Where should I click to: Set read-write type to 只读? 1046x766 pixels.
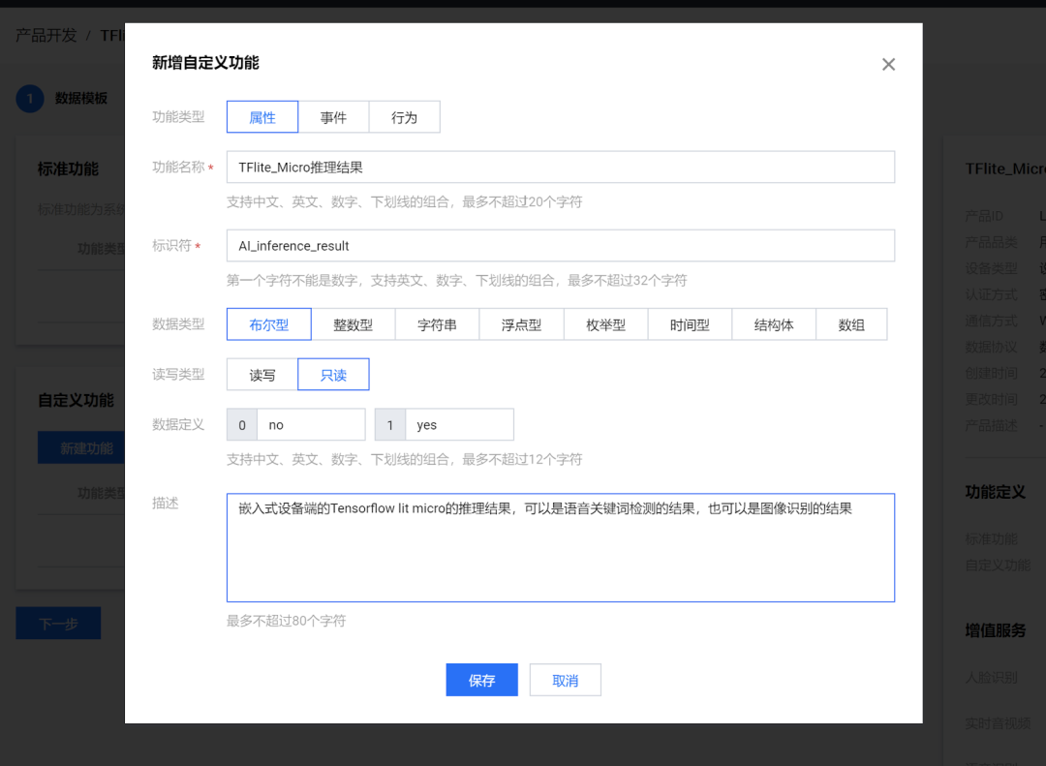(333, 375)
